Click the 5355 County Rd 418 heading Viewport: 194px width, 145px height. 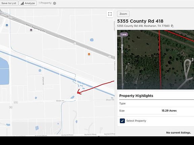140,21
